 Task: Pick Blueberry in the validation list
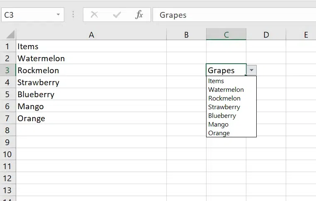click(x=222, y=116)
